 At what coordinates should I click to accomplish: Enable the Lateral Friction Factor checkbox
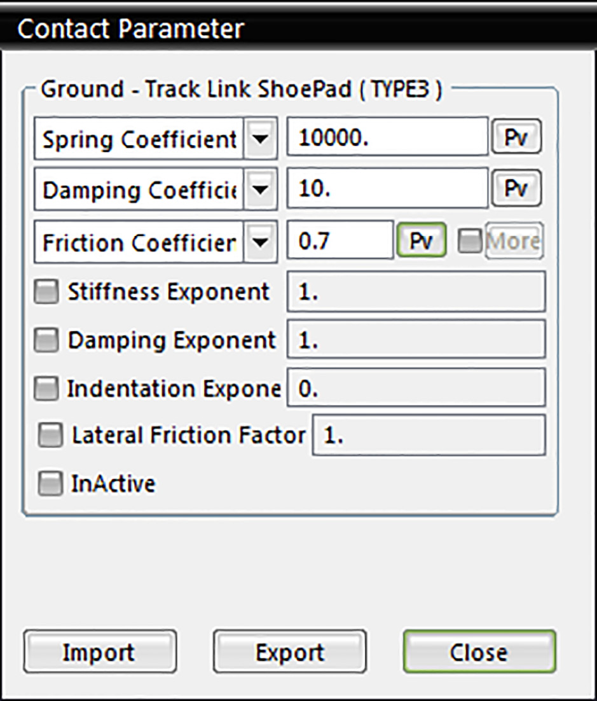(x=51, y=435)
